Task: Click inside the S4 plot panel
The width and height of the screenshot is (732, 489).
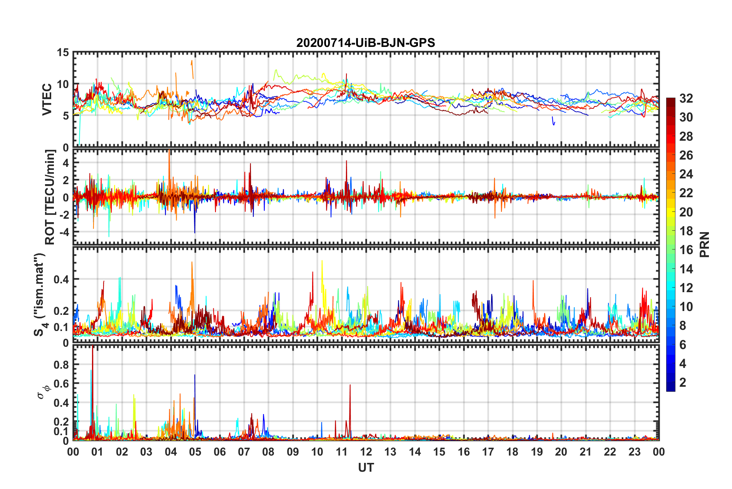Action: point(366,294)
